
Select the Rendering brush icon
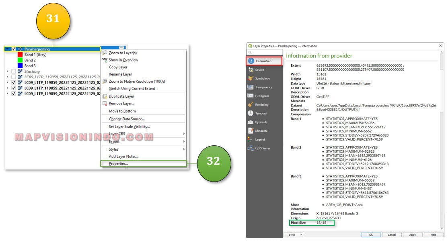pos(251,104)
